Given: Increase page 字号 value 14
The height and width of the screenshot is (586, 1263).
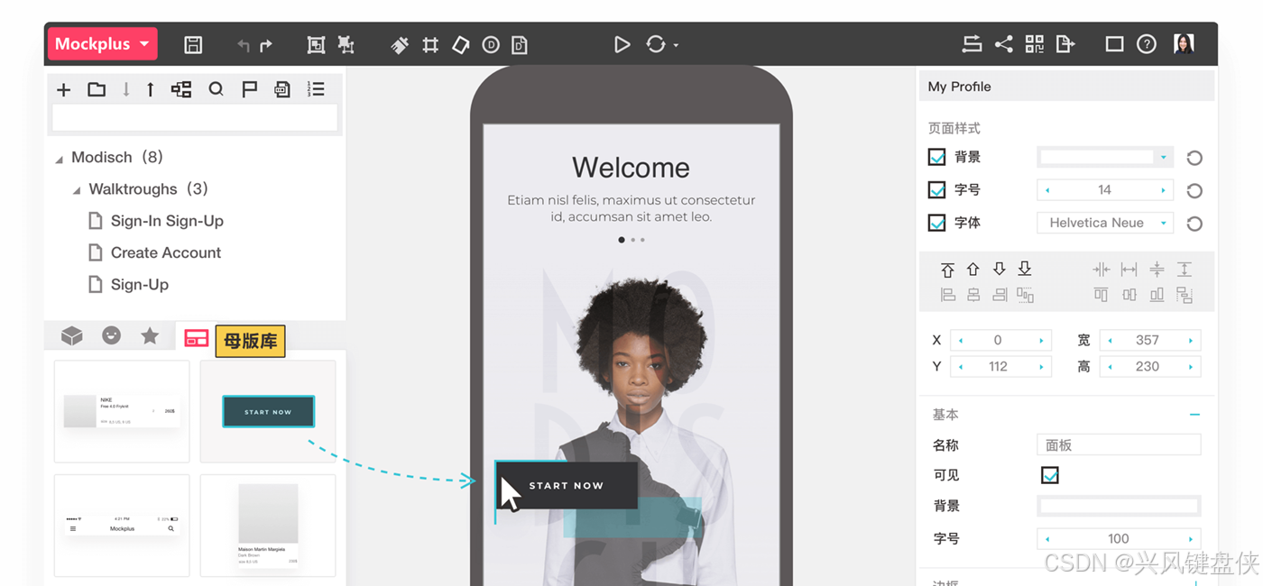Looking at the screenshot, I should (x=1164, y=190).
